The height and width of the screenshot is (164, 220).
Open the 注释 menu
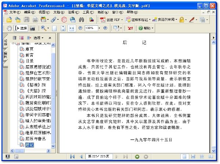point(73,12)
